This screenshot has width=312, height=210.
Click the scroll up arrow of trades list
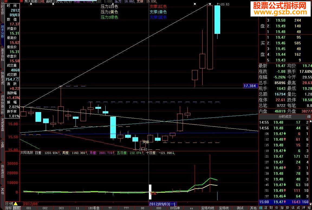(311, 121)
